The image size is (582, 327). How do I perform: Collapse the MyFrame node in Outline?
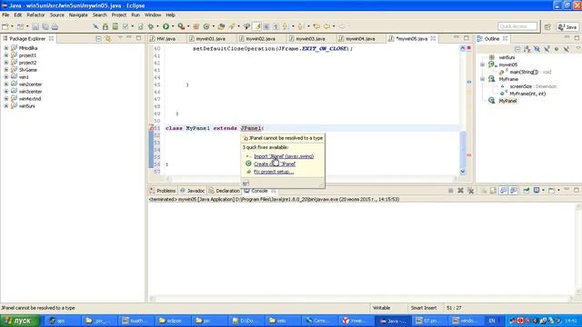[482, 79]
